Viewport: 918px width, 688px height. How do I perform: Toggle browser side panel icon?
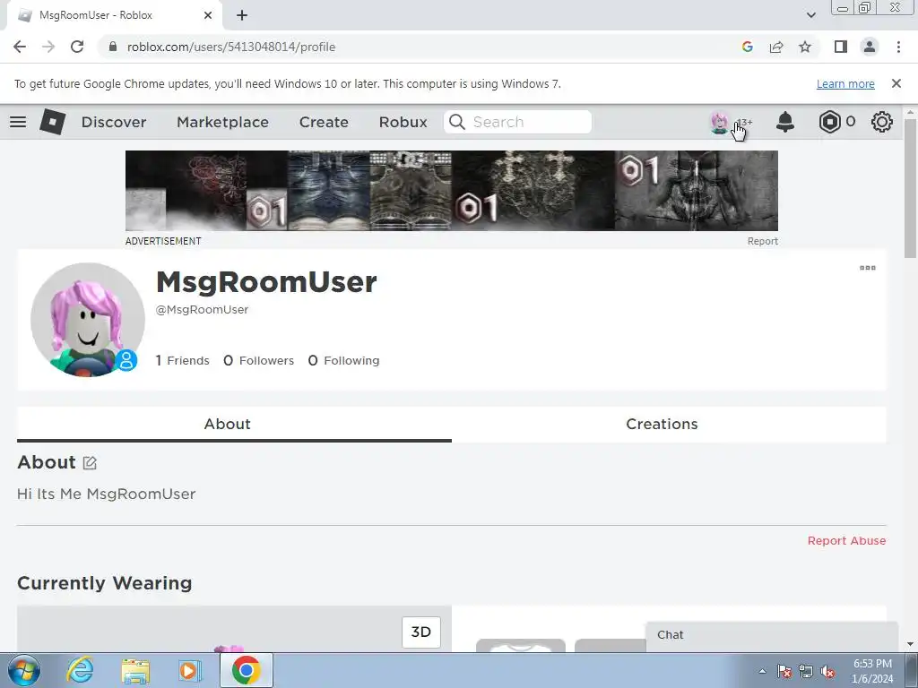pyautogui.click(x=841, y=47)
